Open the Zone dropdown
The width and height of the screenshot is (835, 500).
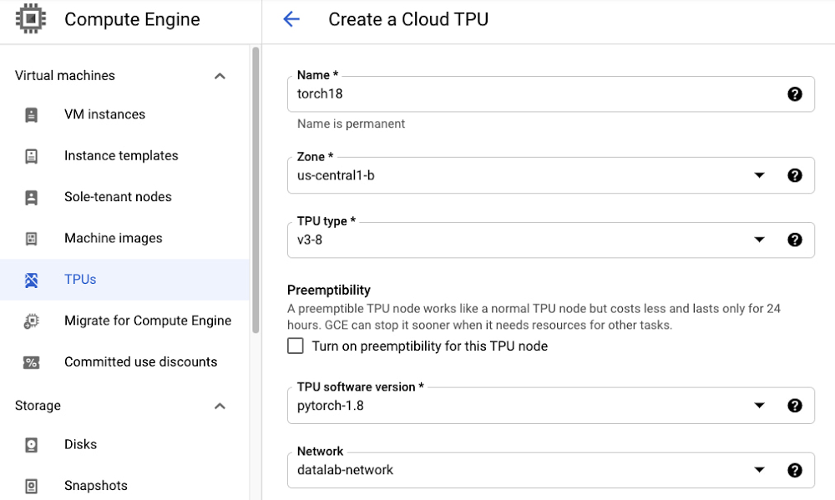coord(759,175)
